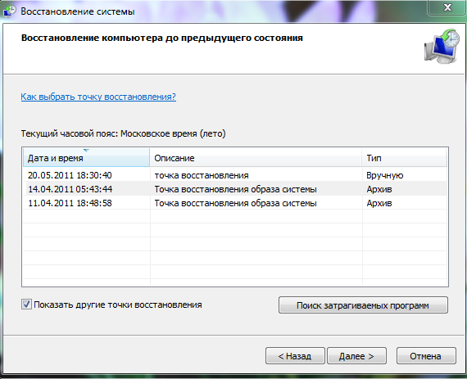Click description точка восстановления in first row
The width and height of the screenshot is (467, 379).
(x=202, y=175)
